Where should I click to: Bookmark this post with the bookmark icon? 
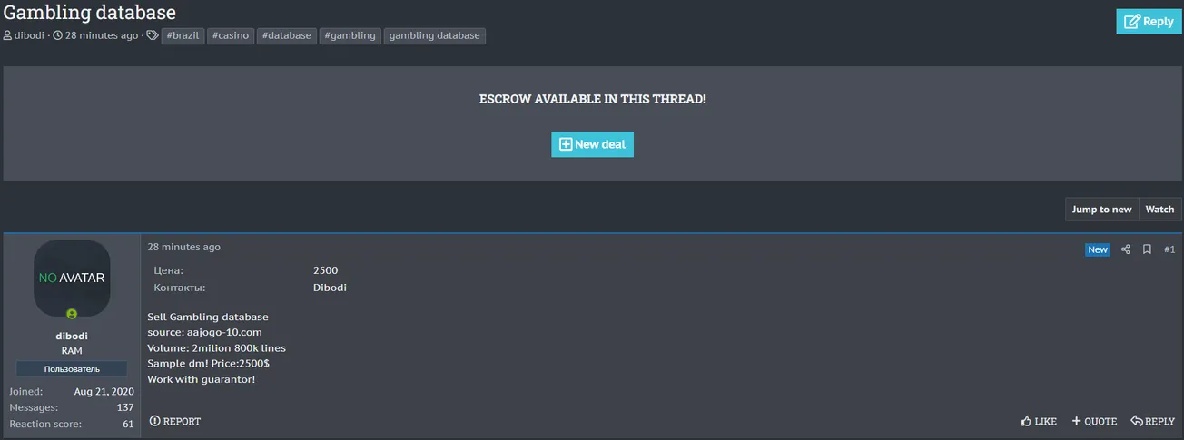click(1147, 249)
